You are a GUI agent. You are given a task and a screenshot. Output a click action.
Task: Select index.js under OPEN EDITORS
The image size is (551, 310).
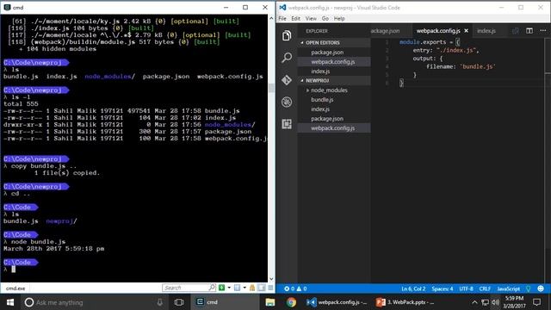click(334, 71)
